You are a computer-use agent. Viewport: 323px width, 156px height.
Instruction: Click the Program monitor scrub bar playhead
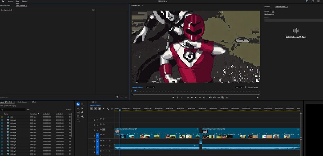[135, 91]
